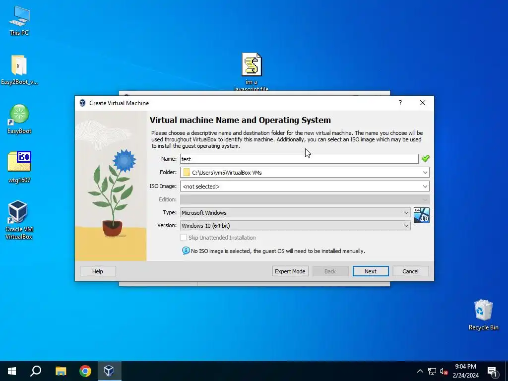Click the 'Virtual machine Name and Operating System' heading
Viewport: 508px width, 381px height.
point(240,120)
